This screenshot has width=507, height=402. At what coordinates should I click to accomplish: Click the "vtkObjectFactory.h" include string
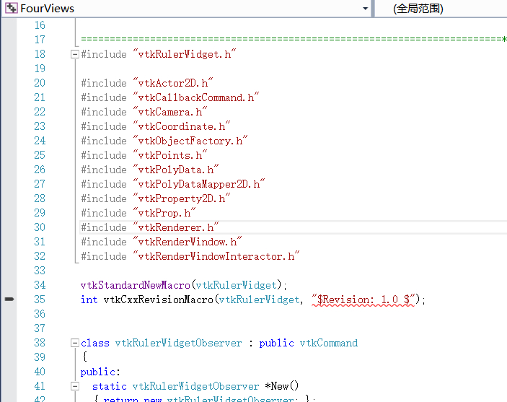[190, 141]
